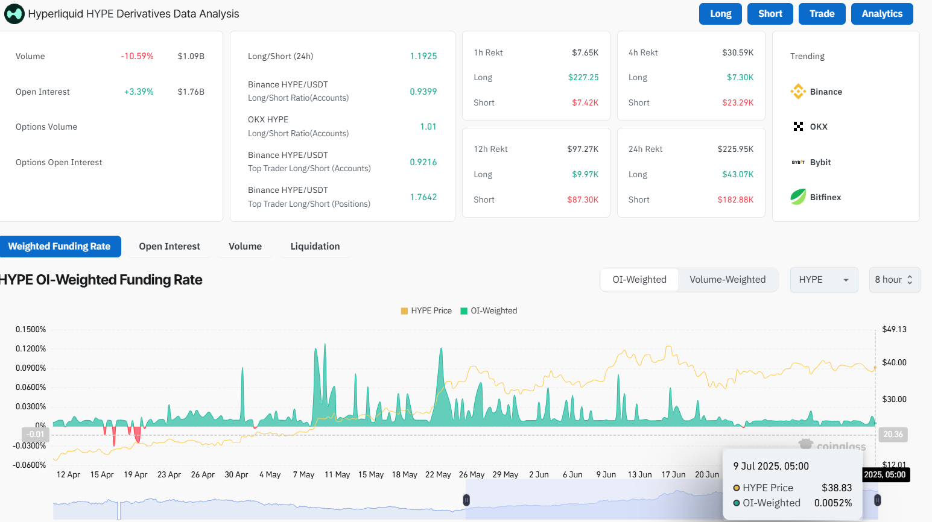Click the Open Interest value $1.76B
The image size is (932, 522).
click(191, 92)
